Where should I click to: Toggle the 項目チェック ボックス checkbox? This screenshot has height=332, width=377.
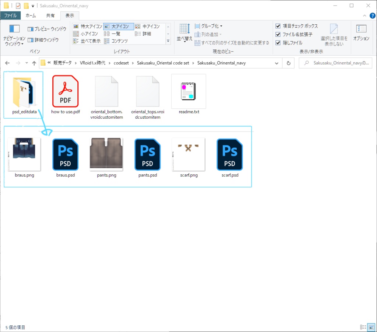(278, 26)
